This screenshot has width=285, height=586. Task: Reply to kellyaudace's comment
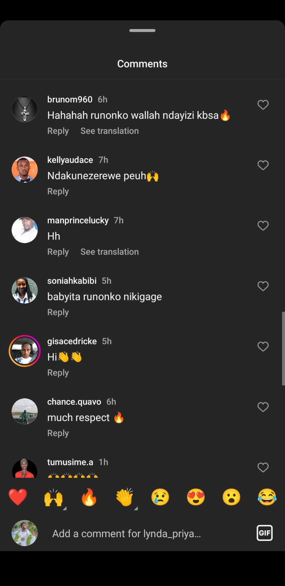(58, 191)
